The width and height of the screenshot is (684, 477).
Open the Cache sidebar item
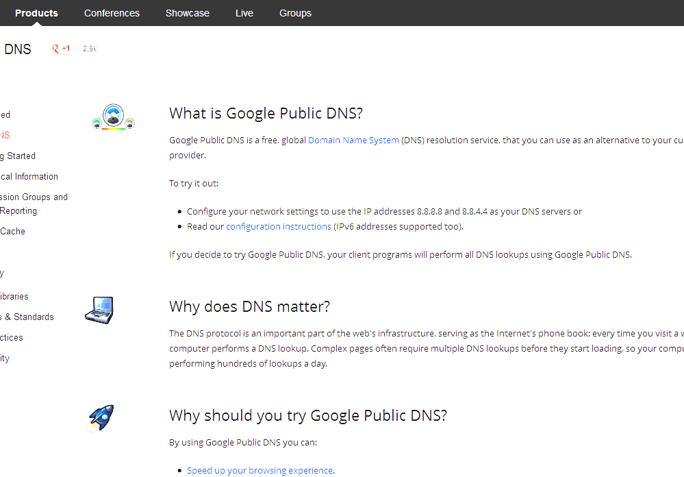click(x=12, y=232)
